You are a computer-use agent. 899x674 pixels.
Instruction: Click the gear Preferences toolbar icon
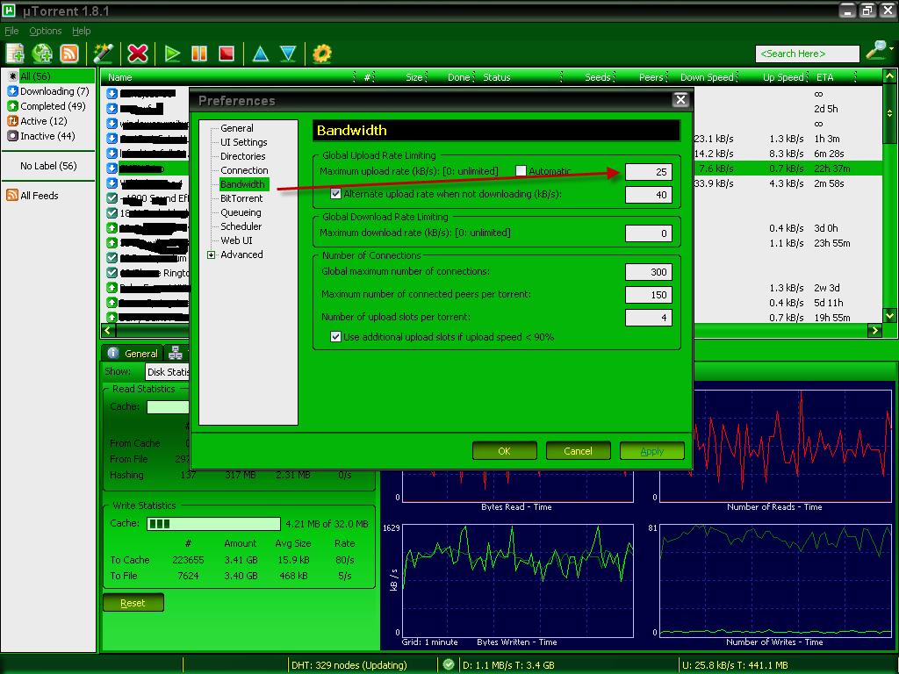[x=322, y=54]
